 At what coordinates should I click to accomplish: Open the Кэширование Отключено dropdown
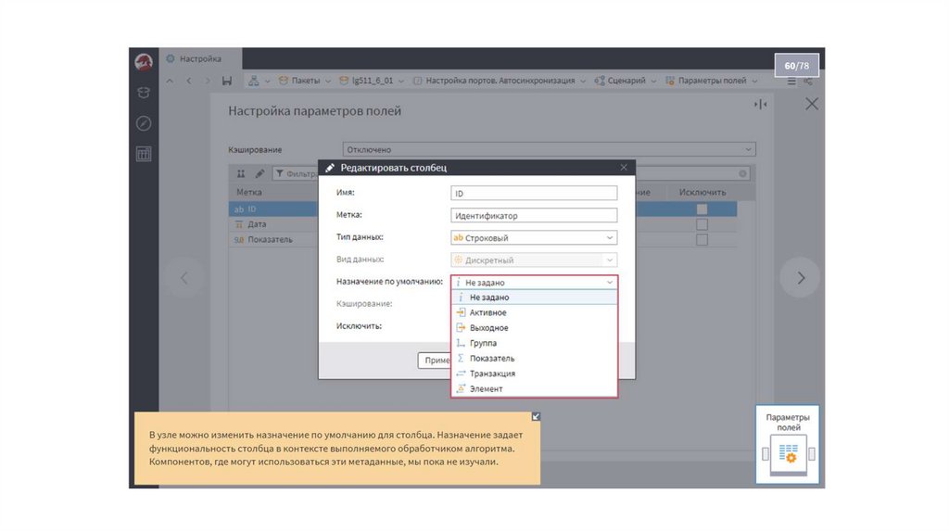pyautogui.click(x=748, y=149)
